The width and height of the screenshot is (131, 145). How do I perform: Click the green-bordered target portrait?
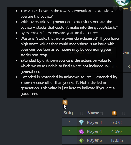coord(123,2)
